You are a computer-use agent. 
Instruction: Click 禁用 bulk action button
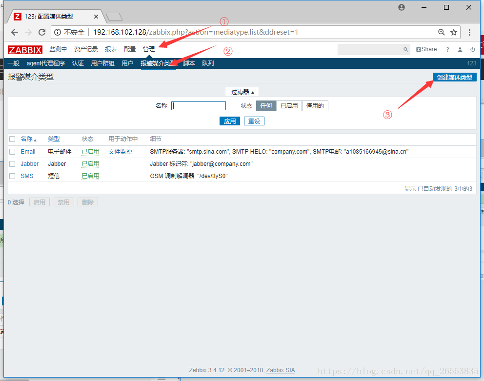(x=64, y=202)
